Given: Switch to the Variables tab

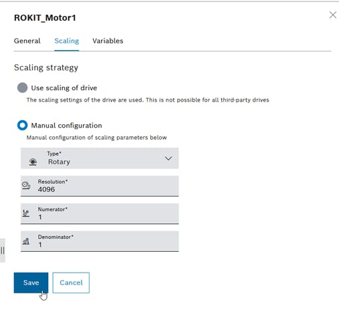Looking at the screenshot, I should [x=108, y=41].
